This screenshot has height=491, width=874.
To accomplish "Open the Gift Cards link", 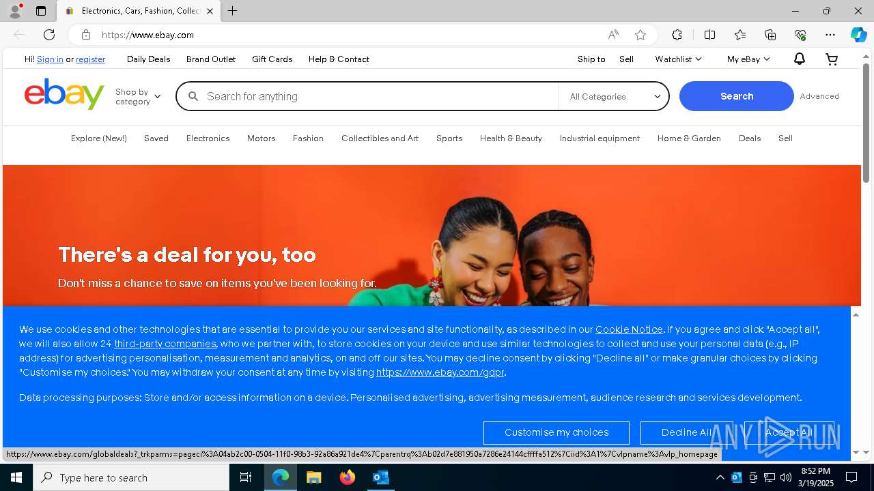I will point(272,59).
